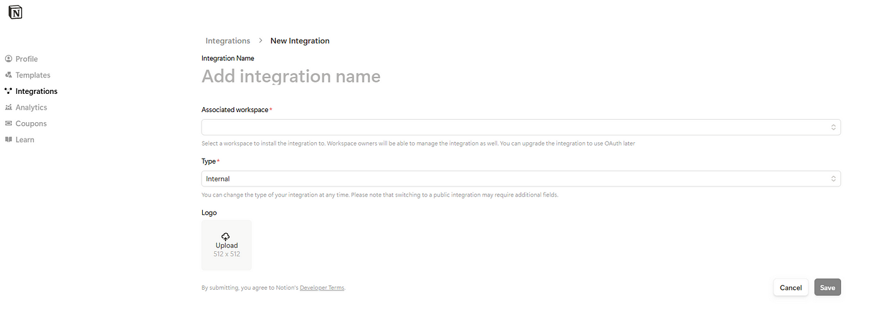
Task: Click the Integrations nodes icon
Action: pyautogui.click(x=8, y=91)
